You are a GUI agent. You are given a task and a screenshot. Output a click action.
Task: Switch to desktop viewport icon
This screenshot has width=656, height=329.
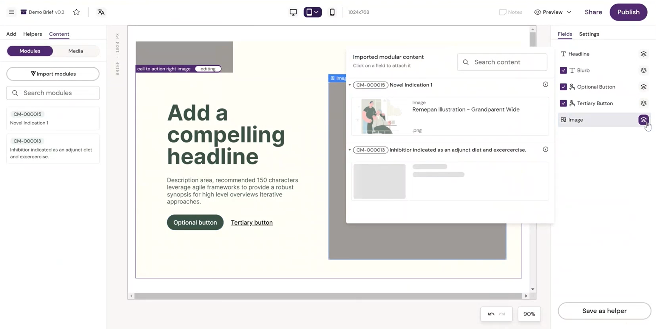coord(293,12)
